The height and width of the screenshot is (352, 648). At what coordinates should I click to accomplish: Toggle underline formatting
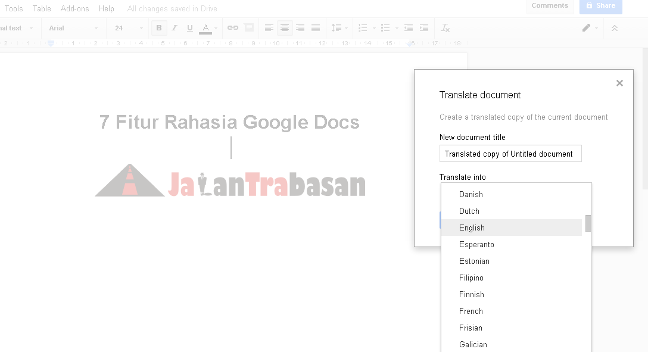click(x=189, y=28)
